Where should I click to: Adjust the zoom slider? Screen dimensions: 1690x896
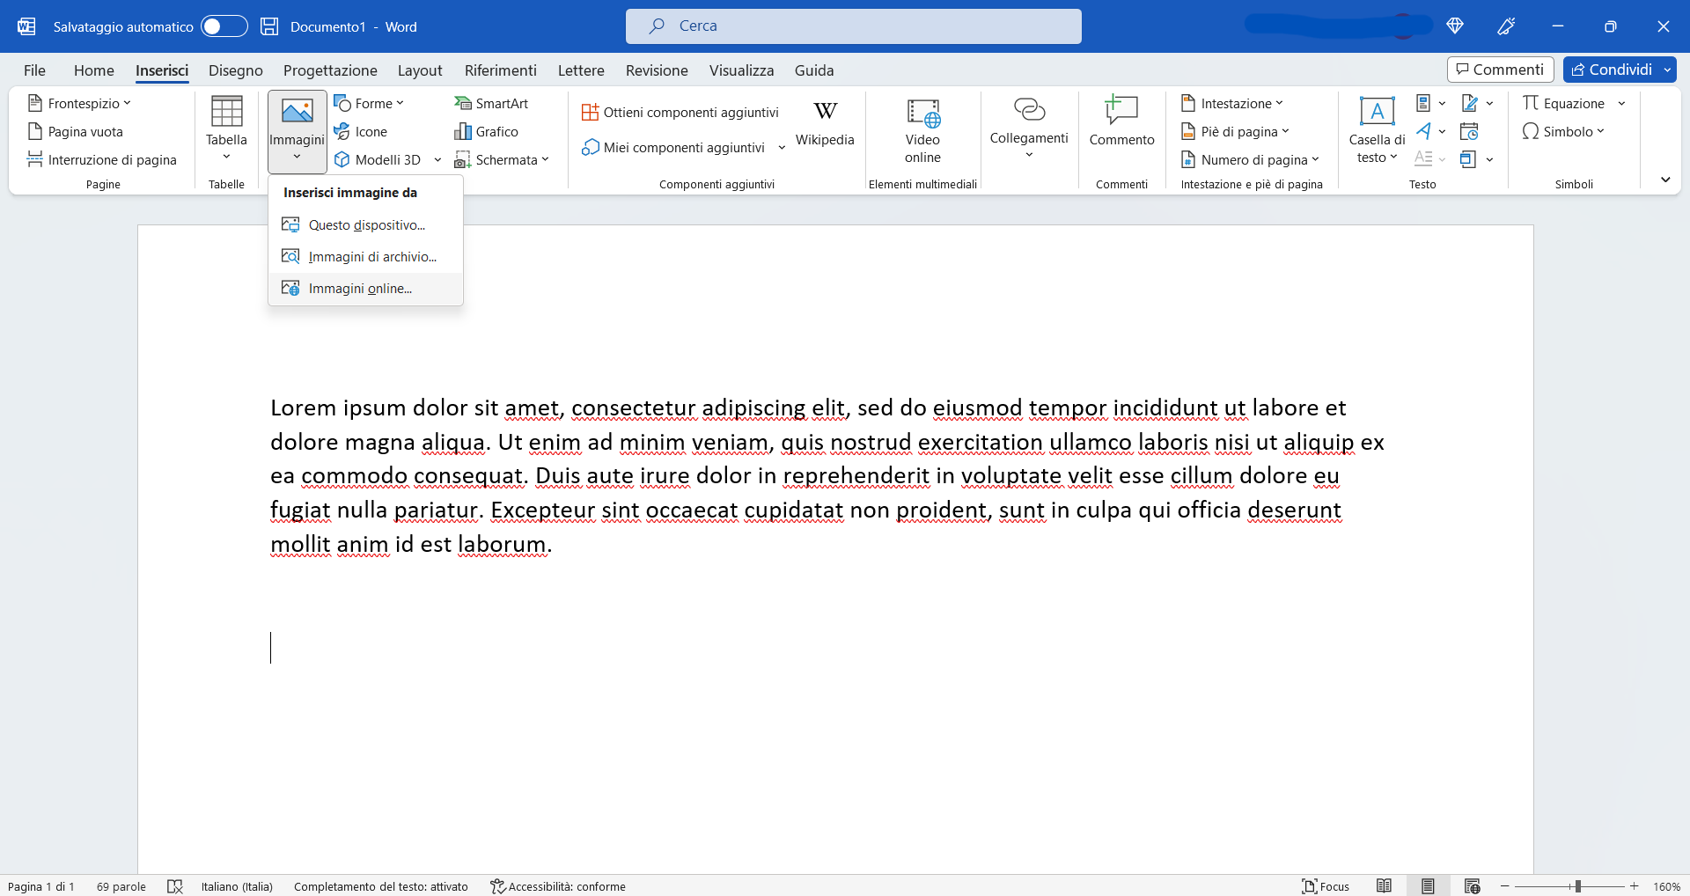(1578, 886)
